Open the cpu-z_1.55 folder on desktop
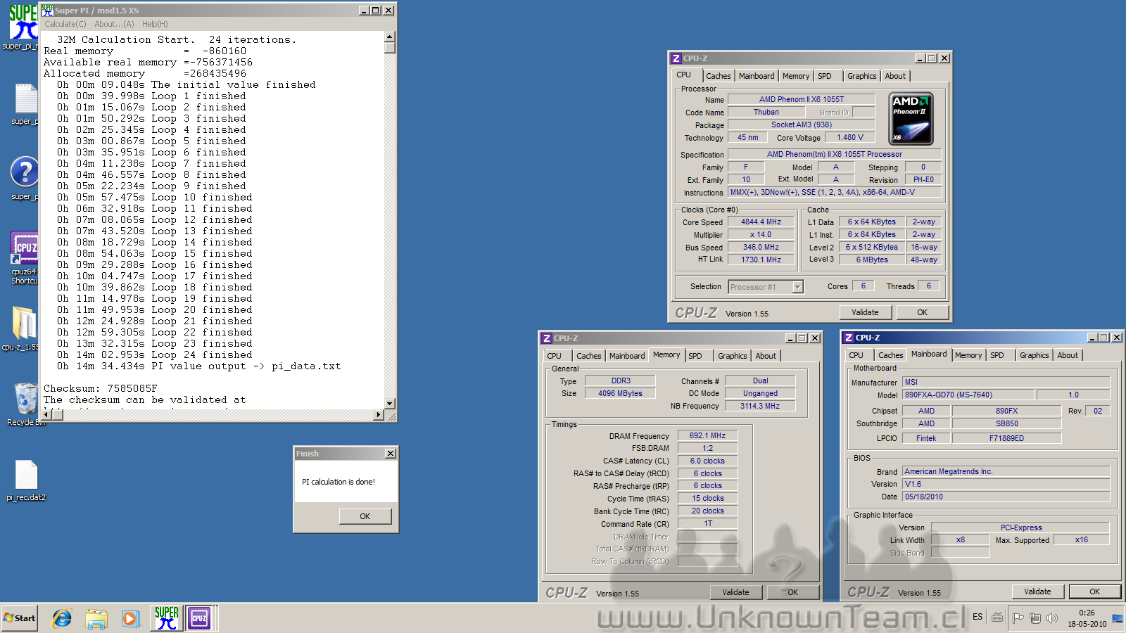The image size is (1126, 633). (x=23, y=328)
